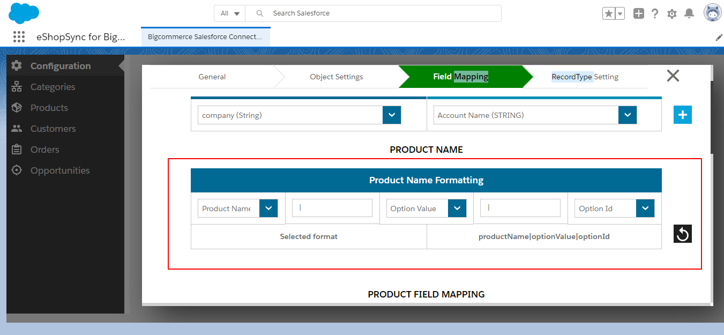724x335 pixels.
Task: Switch to the RecordType Setting step
Action: click(585, 77)
